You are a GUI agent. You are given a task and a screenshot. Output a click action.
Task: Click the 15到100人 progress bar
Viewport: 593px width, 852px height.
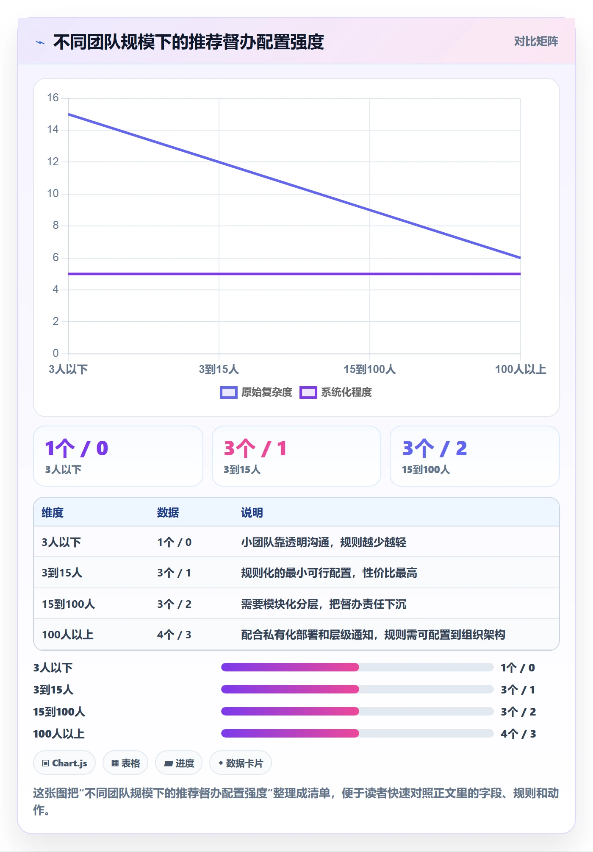click(357, 712)
